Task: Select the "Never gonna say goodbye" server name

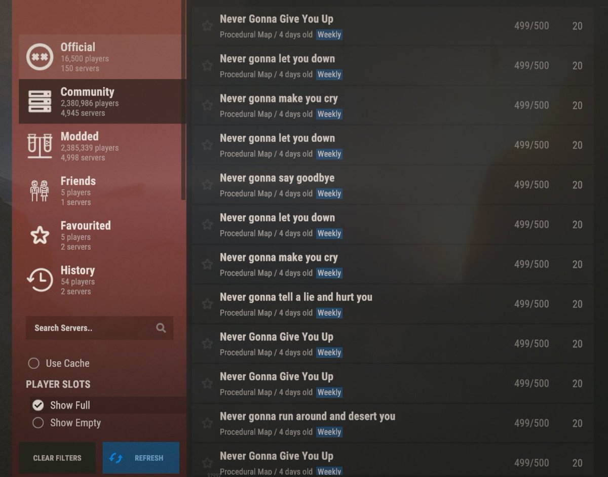Action: click(x=277, y=178)
